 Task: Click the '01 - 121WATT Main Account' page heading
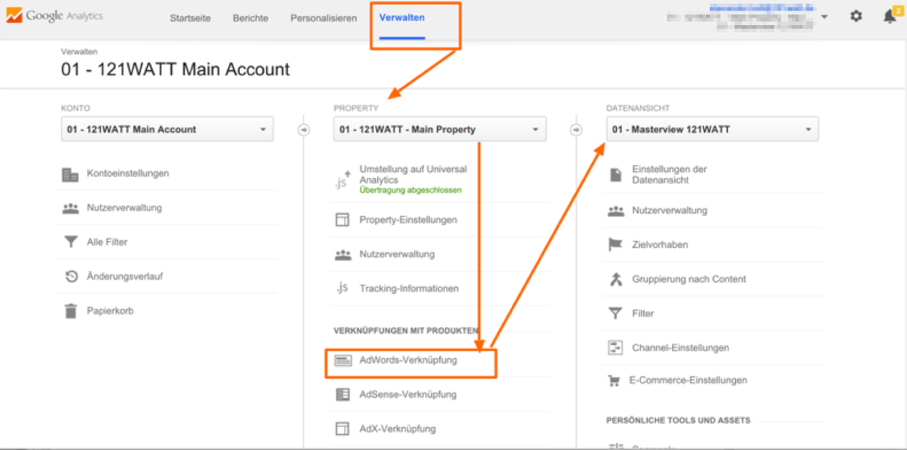176,70
